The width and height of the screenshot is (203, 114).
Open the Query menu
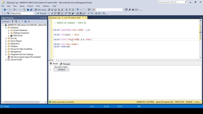tap(22, 6)
